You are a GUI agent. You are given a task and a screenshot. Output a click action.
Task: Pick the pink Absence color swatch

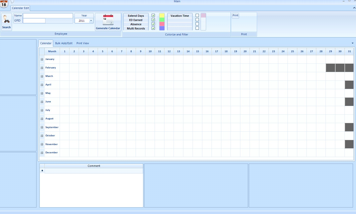(162, 24)
